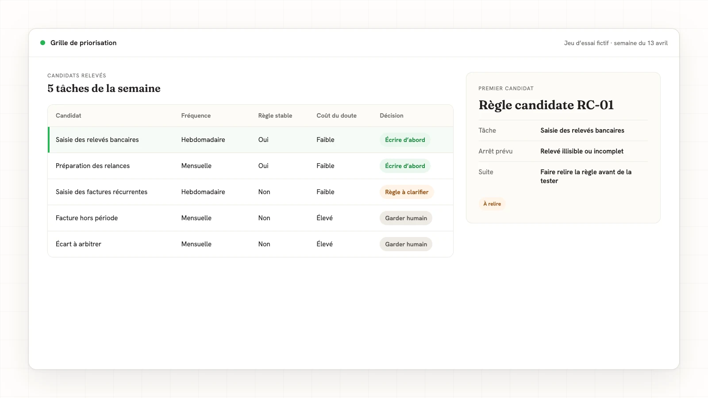The image size is (708, 398).
Task: Click Élevé in the Facture hors période row
Action: (x=325, y=218)
